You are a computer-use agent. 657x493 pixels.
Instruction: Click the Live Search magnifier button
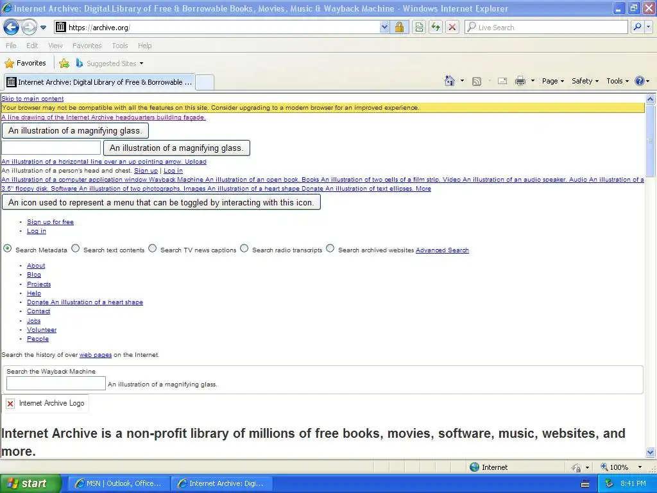pyautogui.click(x=637, y=27)
